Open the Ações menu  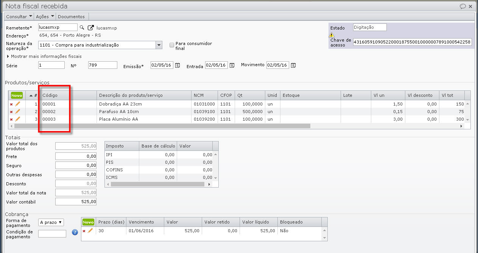click(45, 17)
